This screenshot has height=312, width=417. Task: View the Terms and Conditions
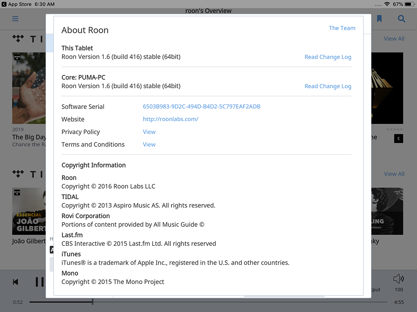[149, 145]
